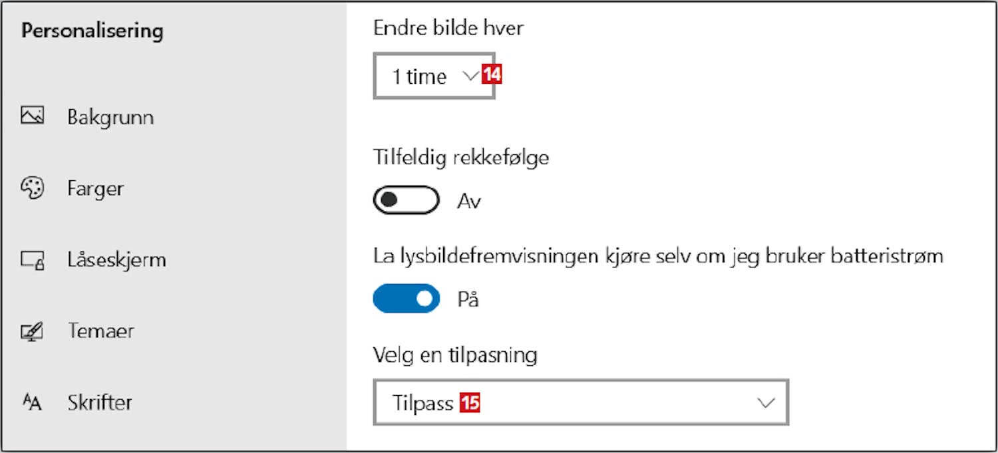Click the Skrifter font icon
Screen dimensions: 998x453
(32, 402)
